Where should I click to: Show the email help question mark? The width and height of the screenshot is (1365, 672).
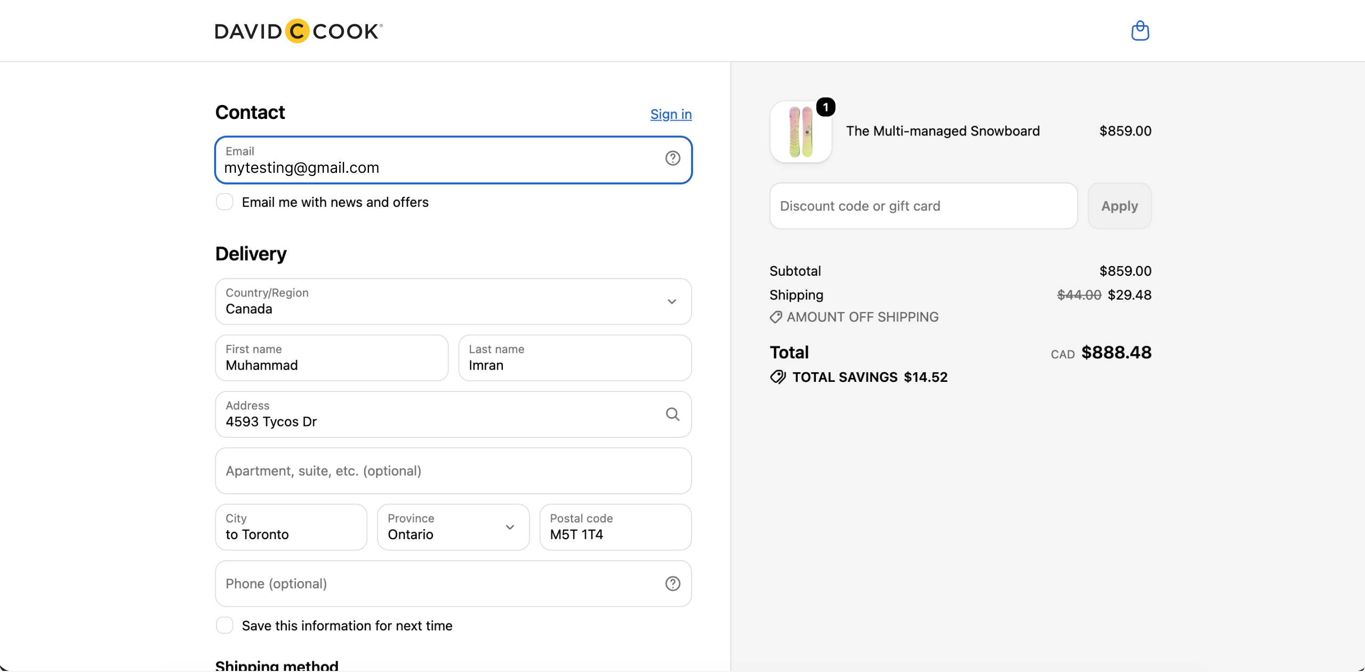point(672,158)
